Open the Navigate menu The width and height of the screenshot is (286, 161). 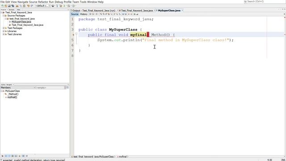point(23,2)
